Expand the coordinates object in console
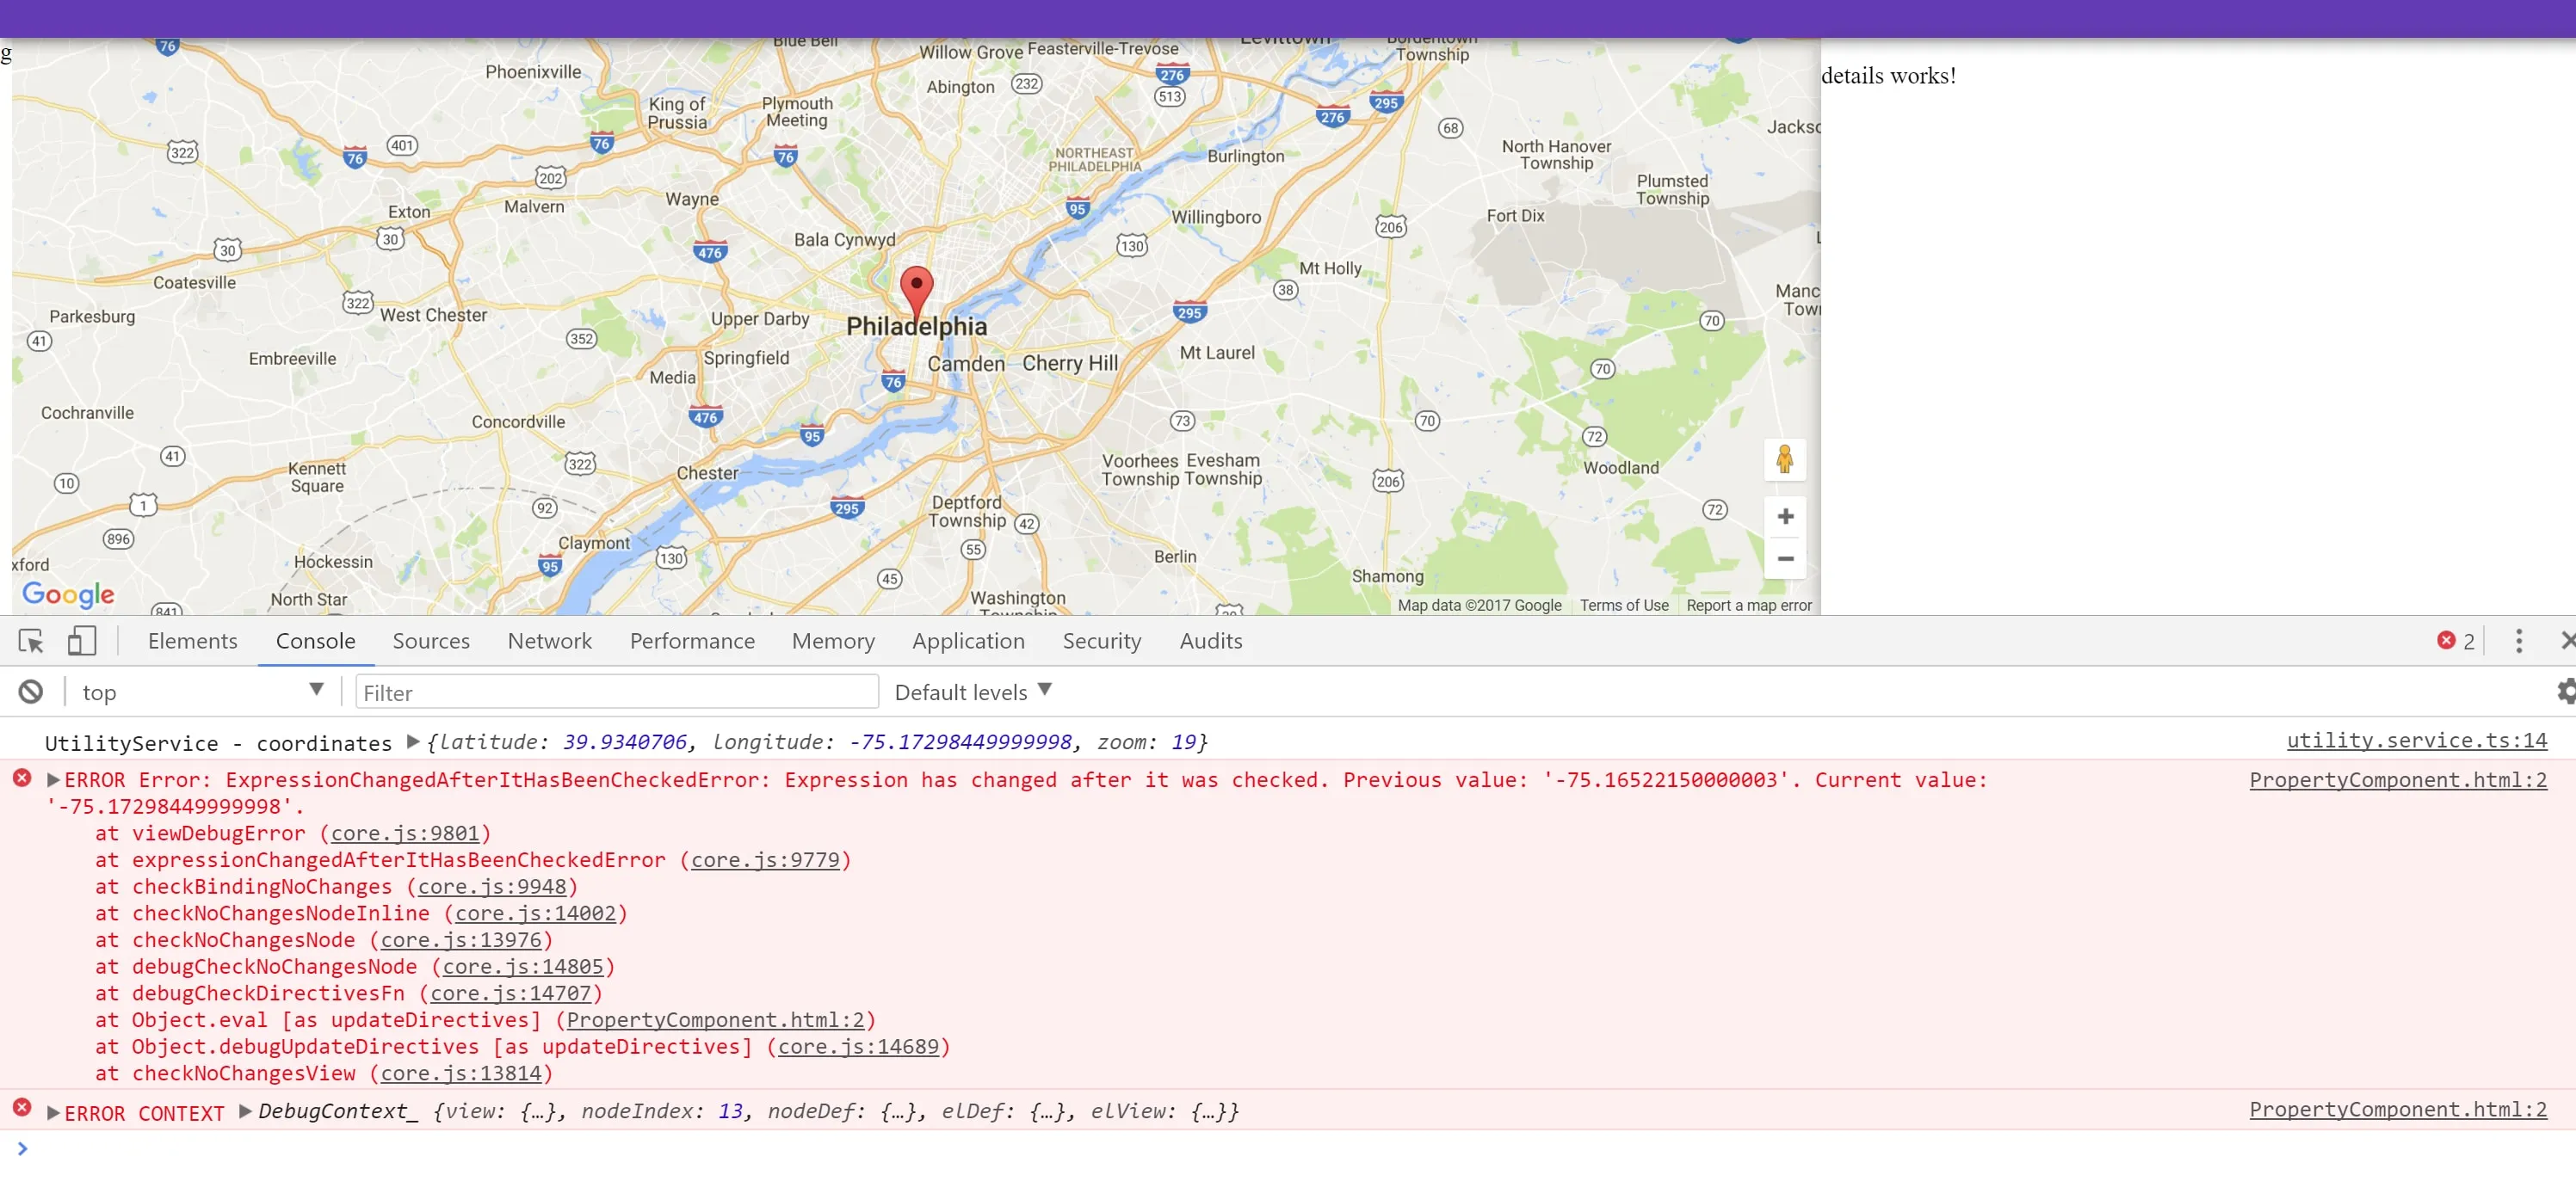This screenshot has height=1181, width=2576. [412, 741]
